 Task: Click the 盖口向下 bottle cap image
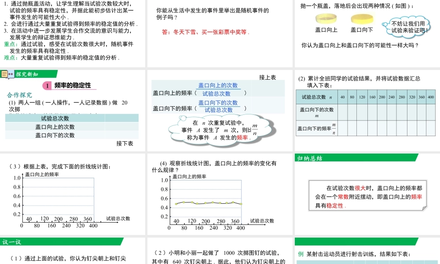coord(362,19)
